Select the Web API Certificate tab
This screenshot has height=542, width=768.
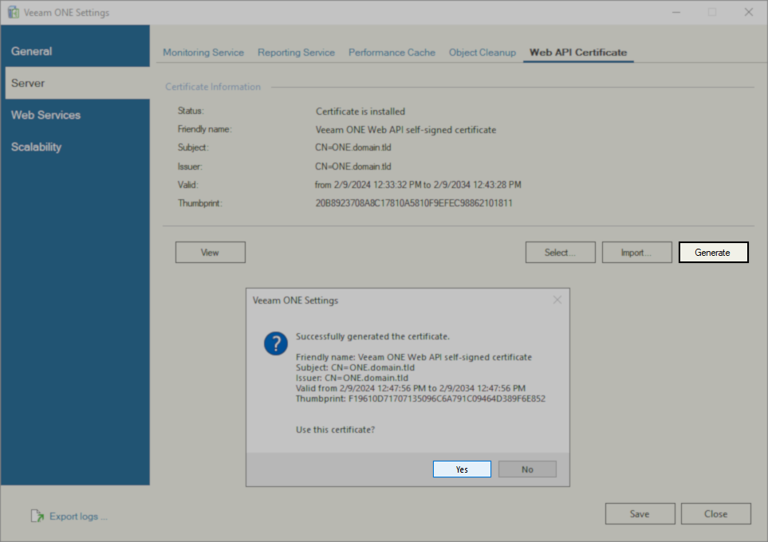(x=578, y=53)
